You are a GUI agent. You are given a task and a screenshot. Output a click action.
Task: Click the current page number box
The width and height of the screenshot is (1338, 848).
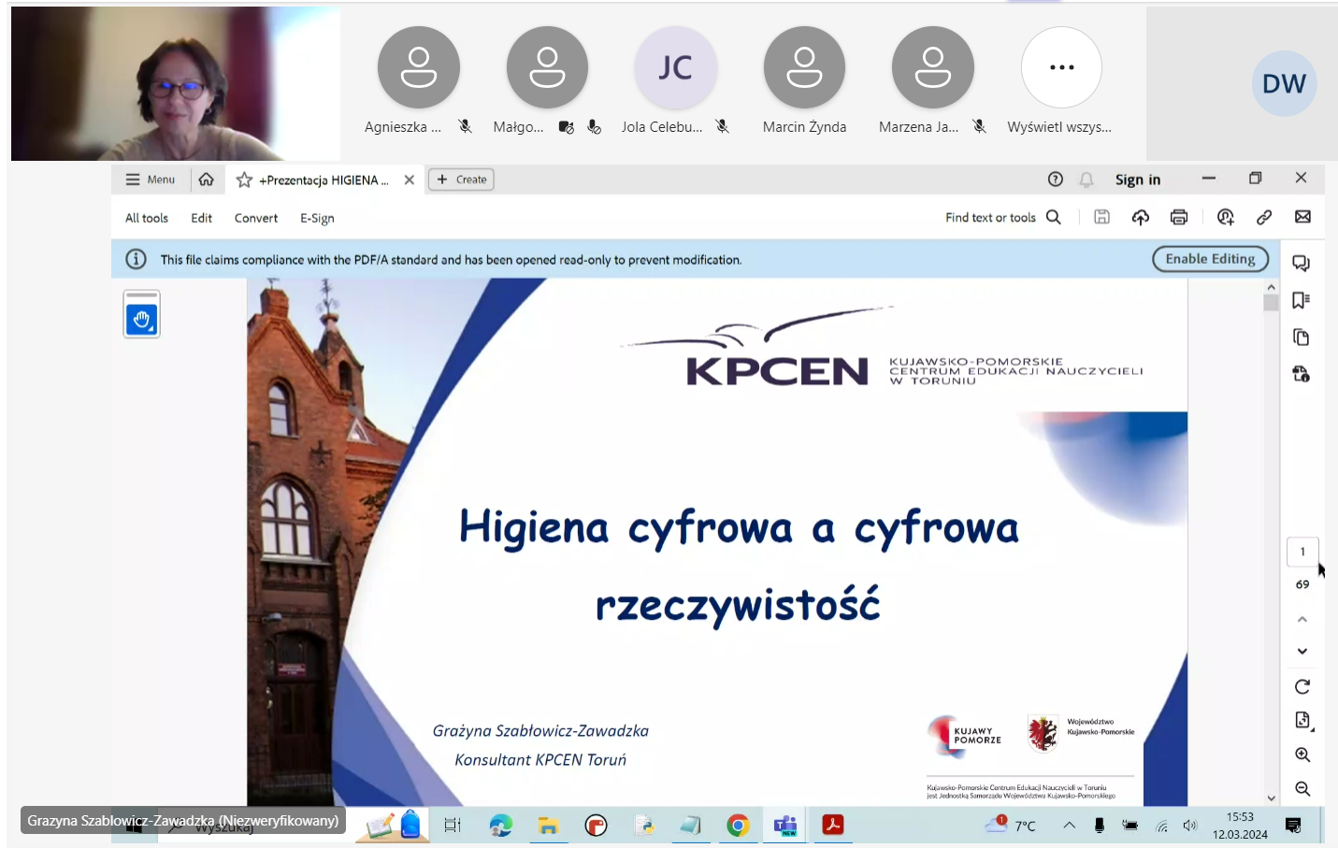[1302, 552]
